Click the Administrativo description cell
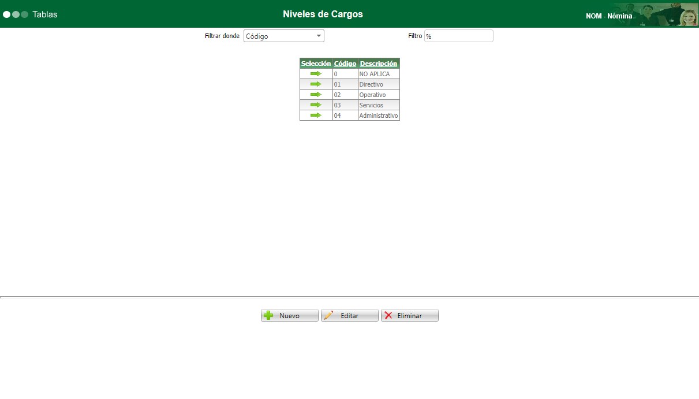The image size is (699, 399). [379, 115]
